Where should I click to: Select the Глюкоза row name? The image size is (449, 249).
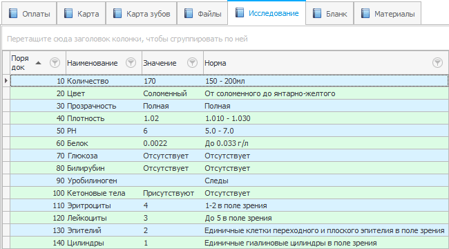pyautogui.click(x=82, y=156)
